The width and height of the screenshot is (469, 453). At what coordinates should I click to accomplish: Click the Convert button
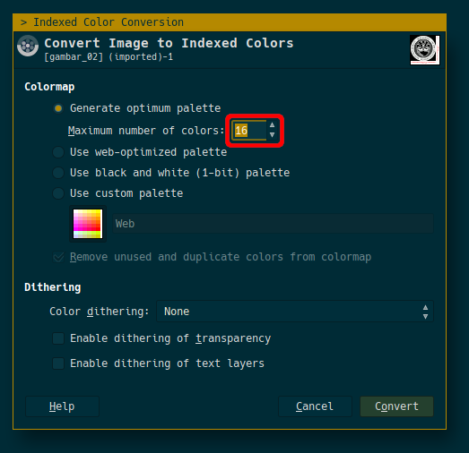[x=396, y=406]
